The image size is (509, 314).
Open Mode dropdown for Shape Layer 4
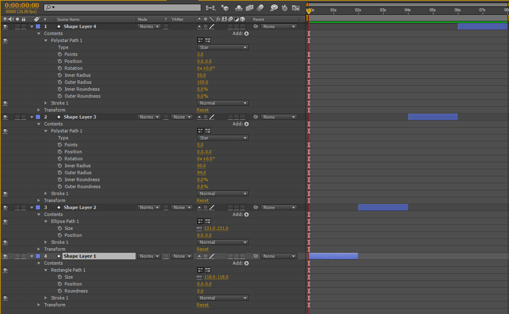tap(149, 26)
